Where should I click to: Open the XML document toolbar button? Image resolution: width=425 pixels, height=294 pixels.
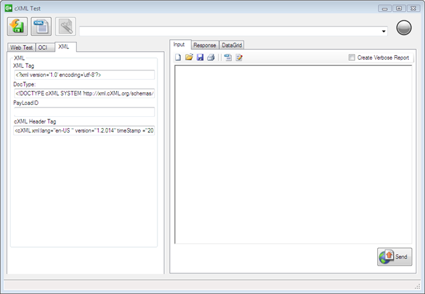point(41,27)
